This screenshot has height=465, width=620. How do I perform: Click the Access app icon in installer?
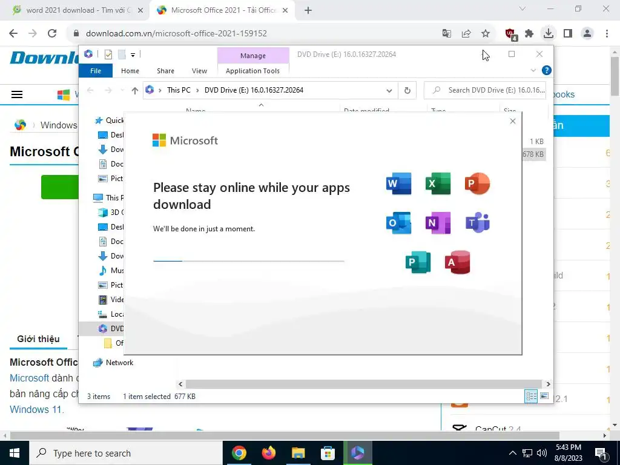click(x=458, y=262)
